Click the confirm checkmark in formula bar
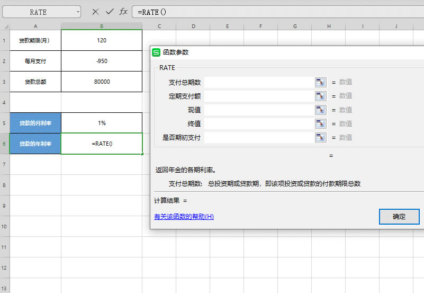The width and height of the screenshot is (424, 293). tap(110, 12)
